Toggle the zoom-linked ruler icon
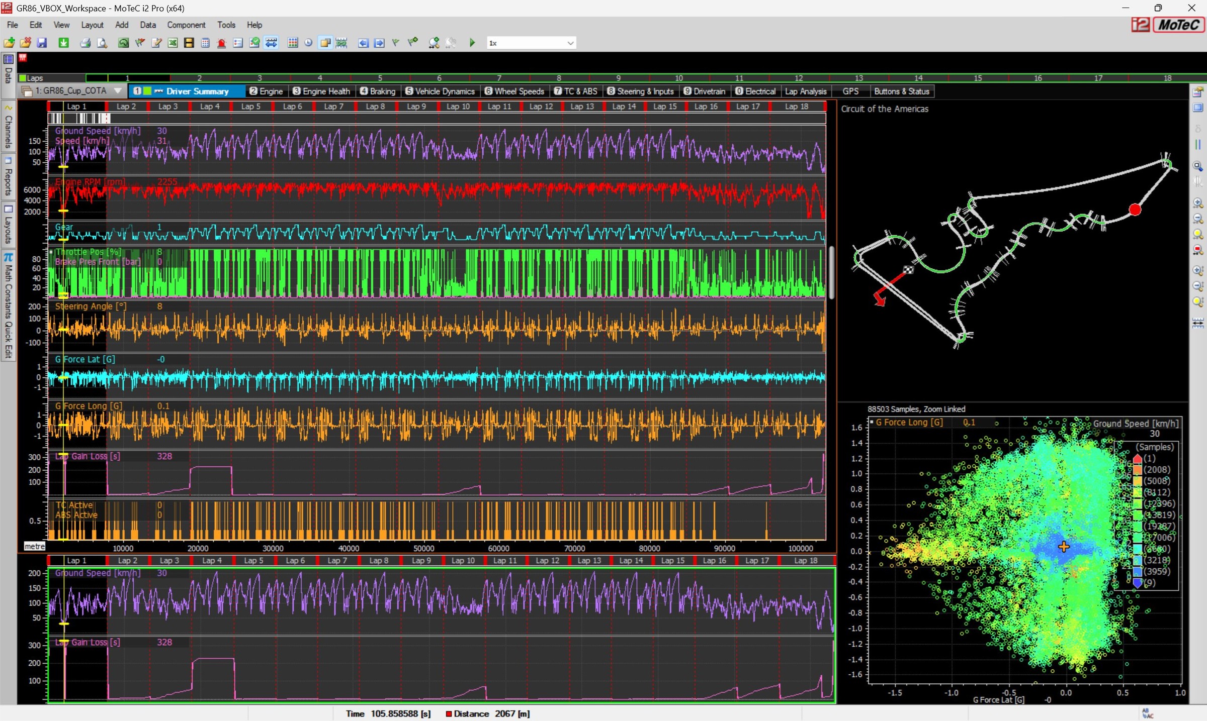 341,43
